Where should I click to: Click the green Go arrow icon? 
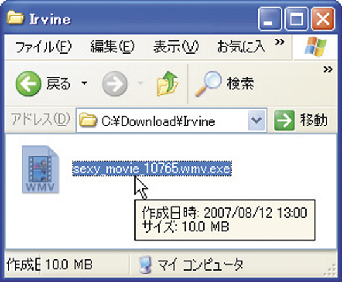(284, 120)
